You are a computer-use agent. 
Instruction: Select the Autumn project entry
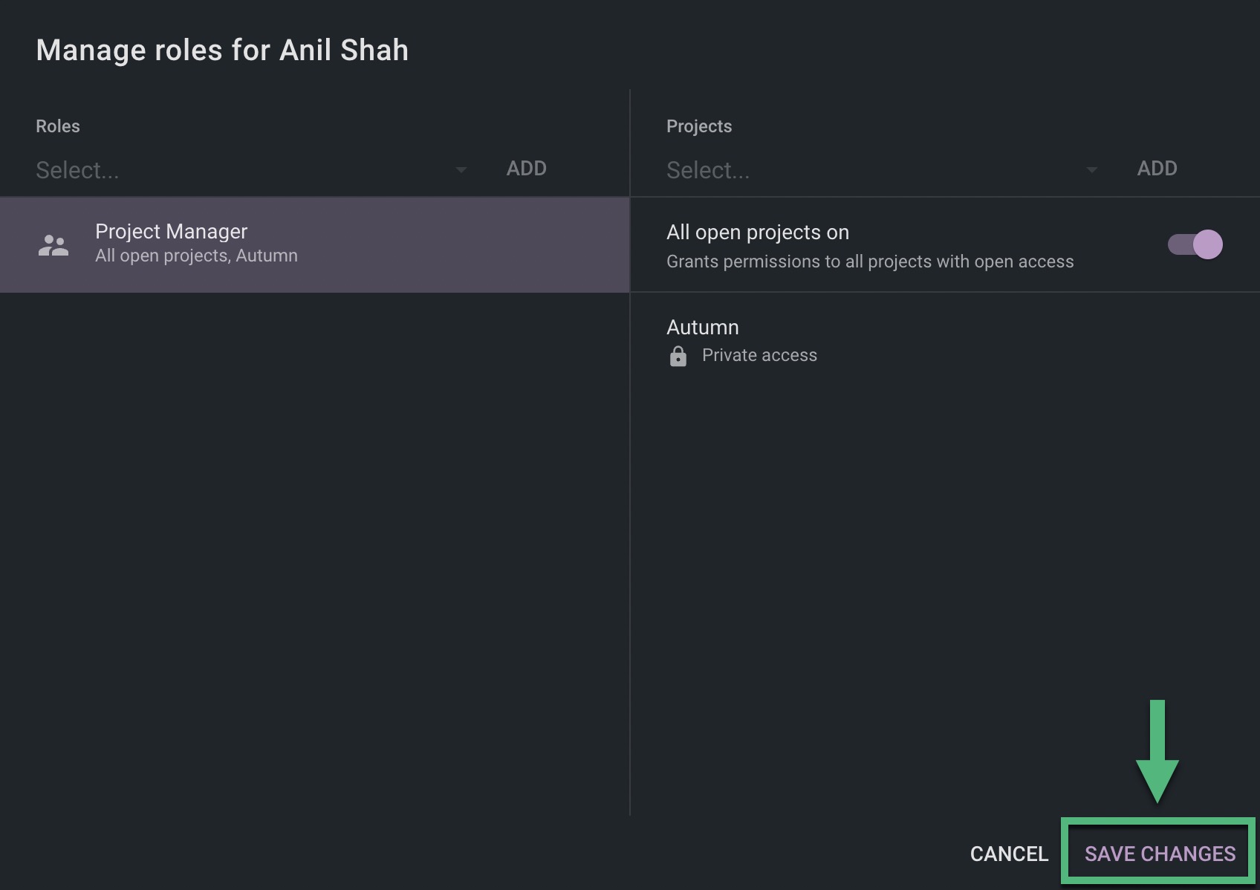(703, 328)
